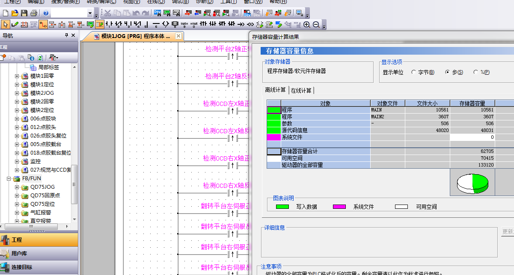
Task: Click the Save project icon
Action: tap(24, 13)
